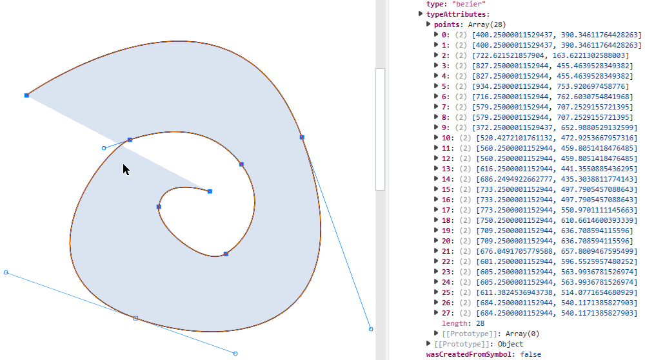Grab the control handle at bottom tangent's lower end
645x360 pixels.
235,354
